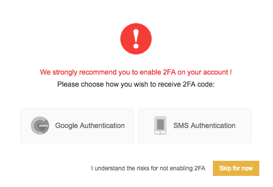Image resolution: width=273 pixels, height=187 pixels.
Task: Click the red 2FA recommendation warning text
Action: [136, 72]
